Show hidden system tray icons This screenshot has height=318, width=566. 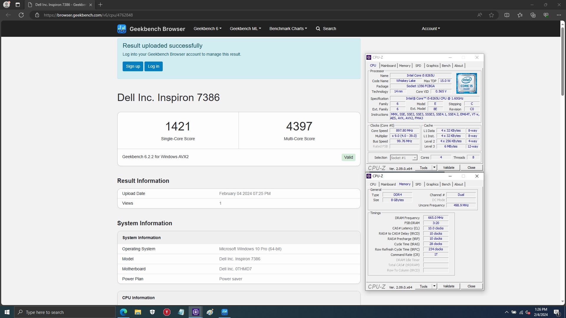[506, 312]
